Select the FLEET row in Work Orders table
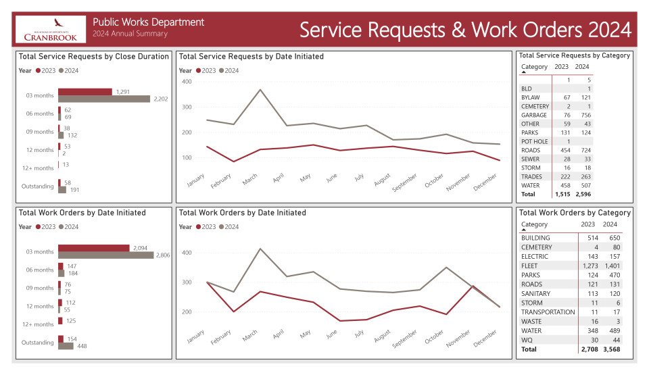The height and width of the screenshot is (375, 649). pyautogui.click(x=529, y=266)
